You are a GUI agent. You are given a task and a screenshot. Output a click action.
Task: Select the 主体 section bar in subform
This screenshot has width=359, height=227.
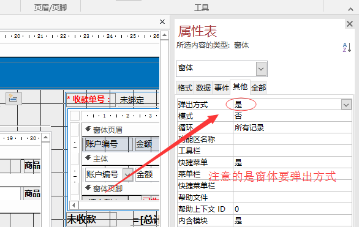pos(121,158)
